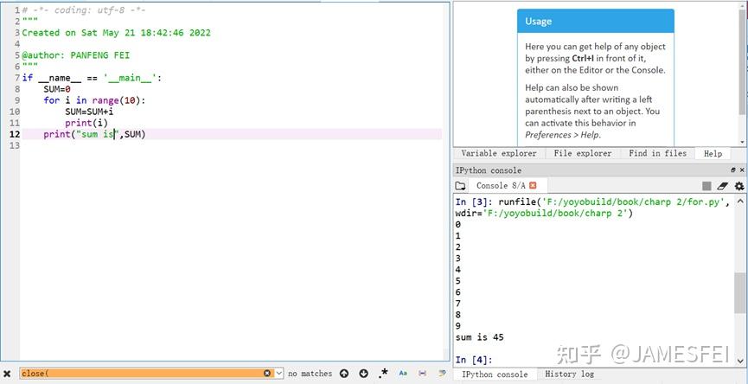Clear the search text in find field
The image size is (748, 384).
pyautogui.click(x=267, y=373)
